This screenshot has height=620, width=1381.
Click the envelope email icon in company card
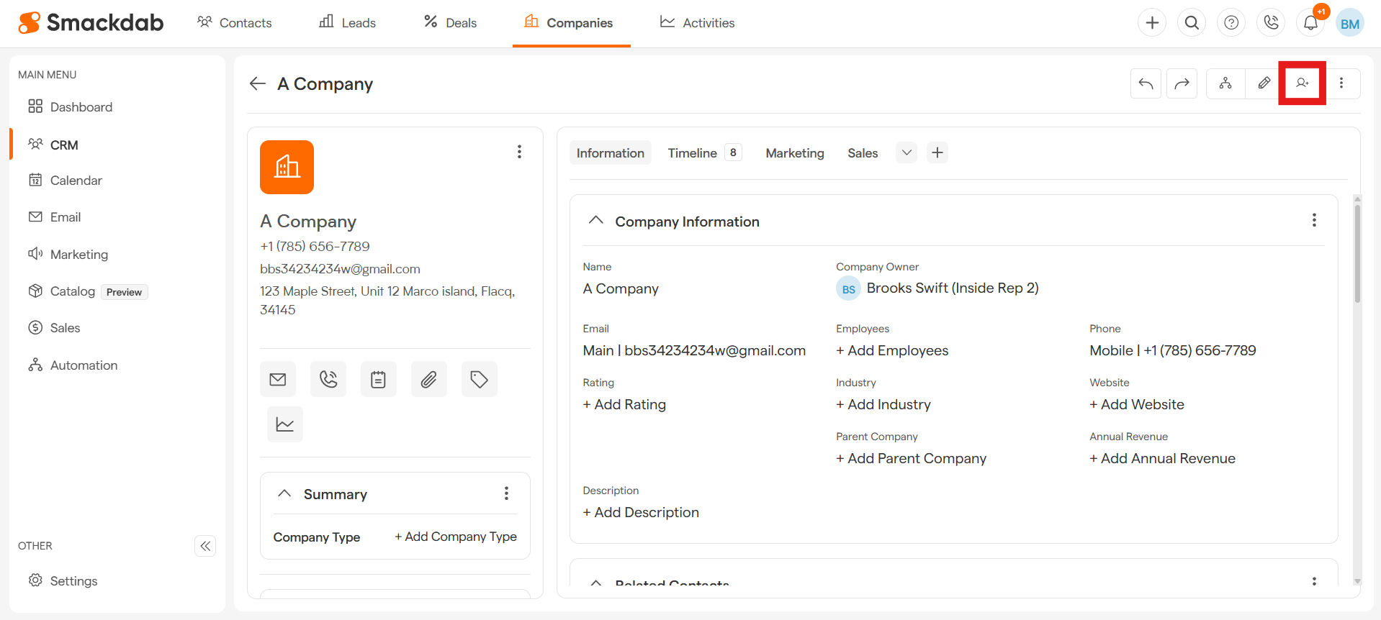coord(278,379)
